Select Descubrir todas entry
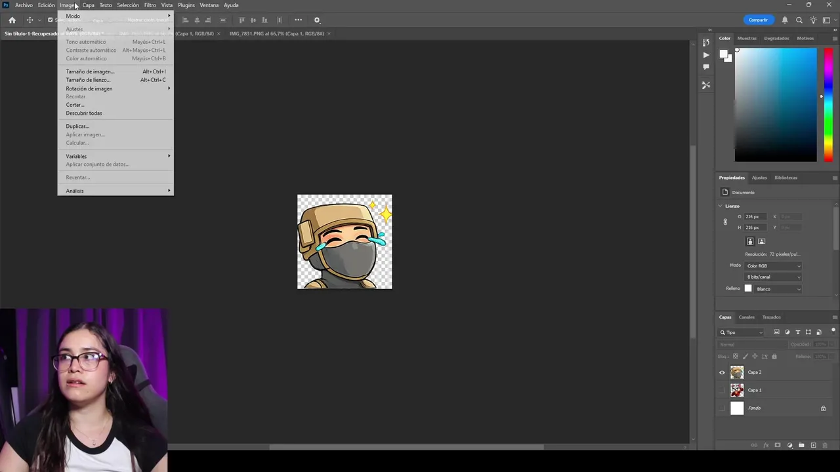840x472 pixels. 115,113
